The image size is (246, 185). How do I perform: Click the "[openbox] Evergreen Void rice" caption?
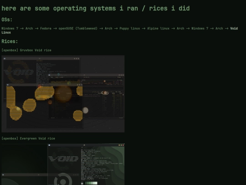click(x=28, y=138)
